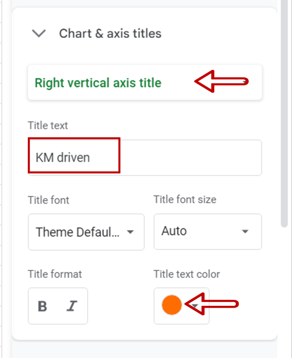Open the Right vertical axis title dropdown
292x358 pixels.
click(x=144, y=83)
